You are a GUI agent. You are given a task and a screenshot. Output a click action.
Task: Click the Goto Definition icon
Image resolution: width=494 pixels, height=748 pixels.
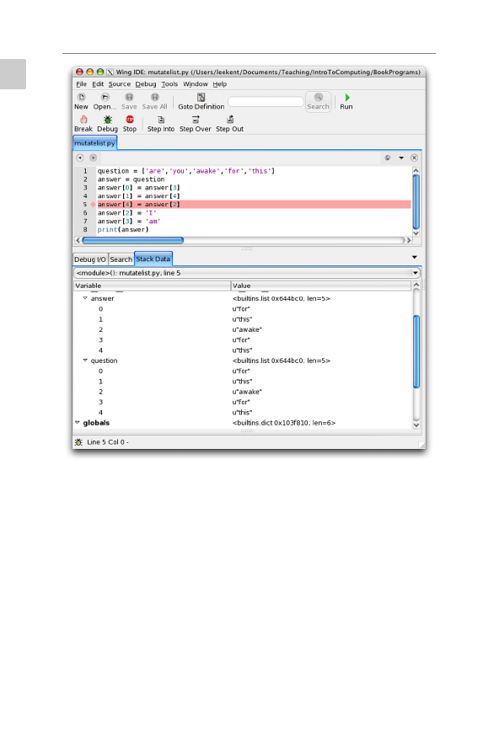[201, 98]
